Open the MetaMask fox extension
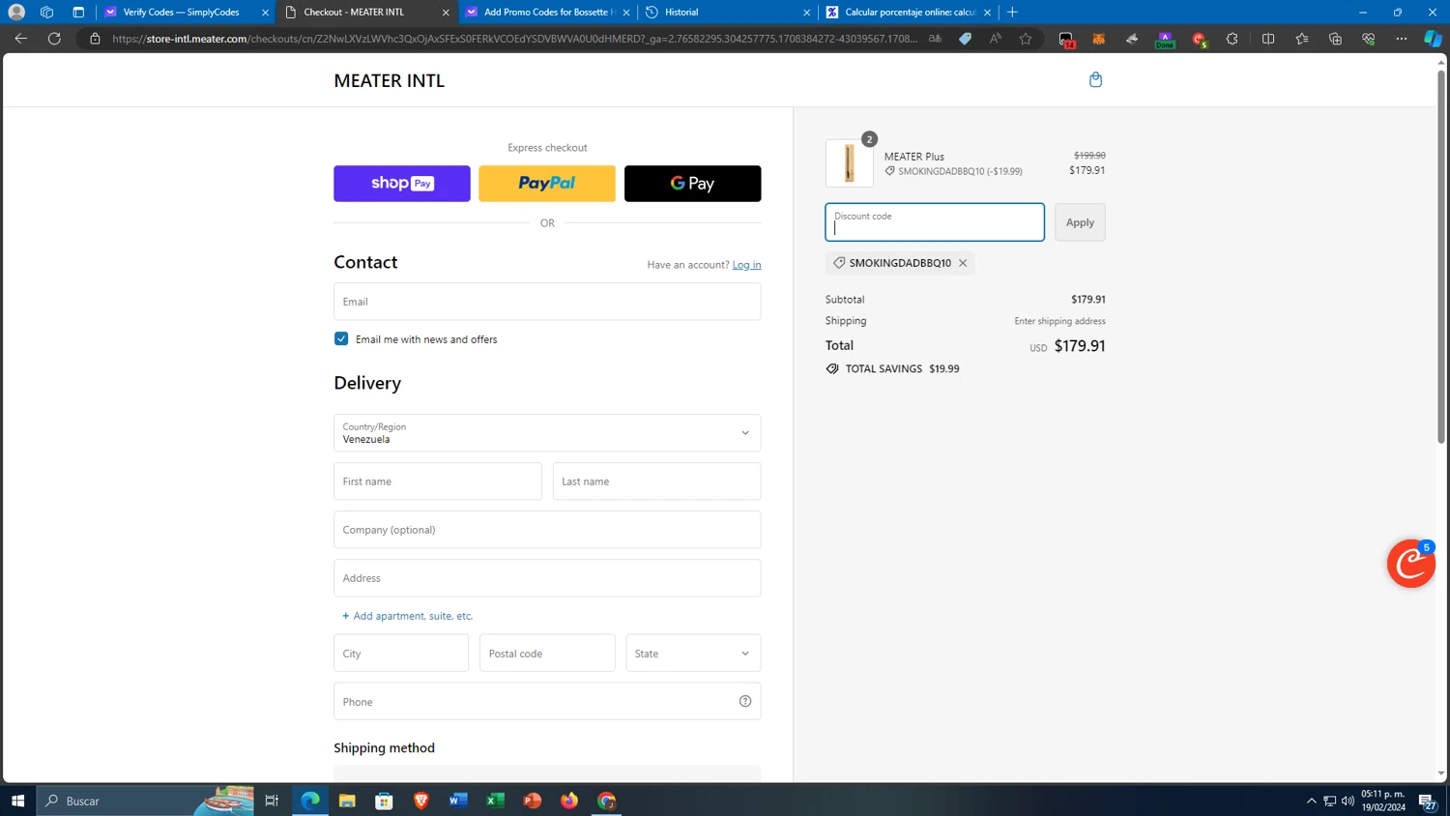 coord(1099,39)
